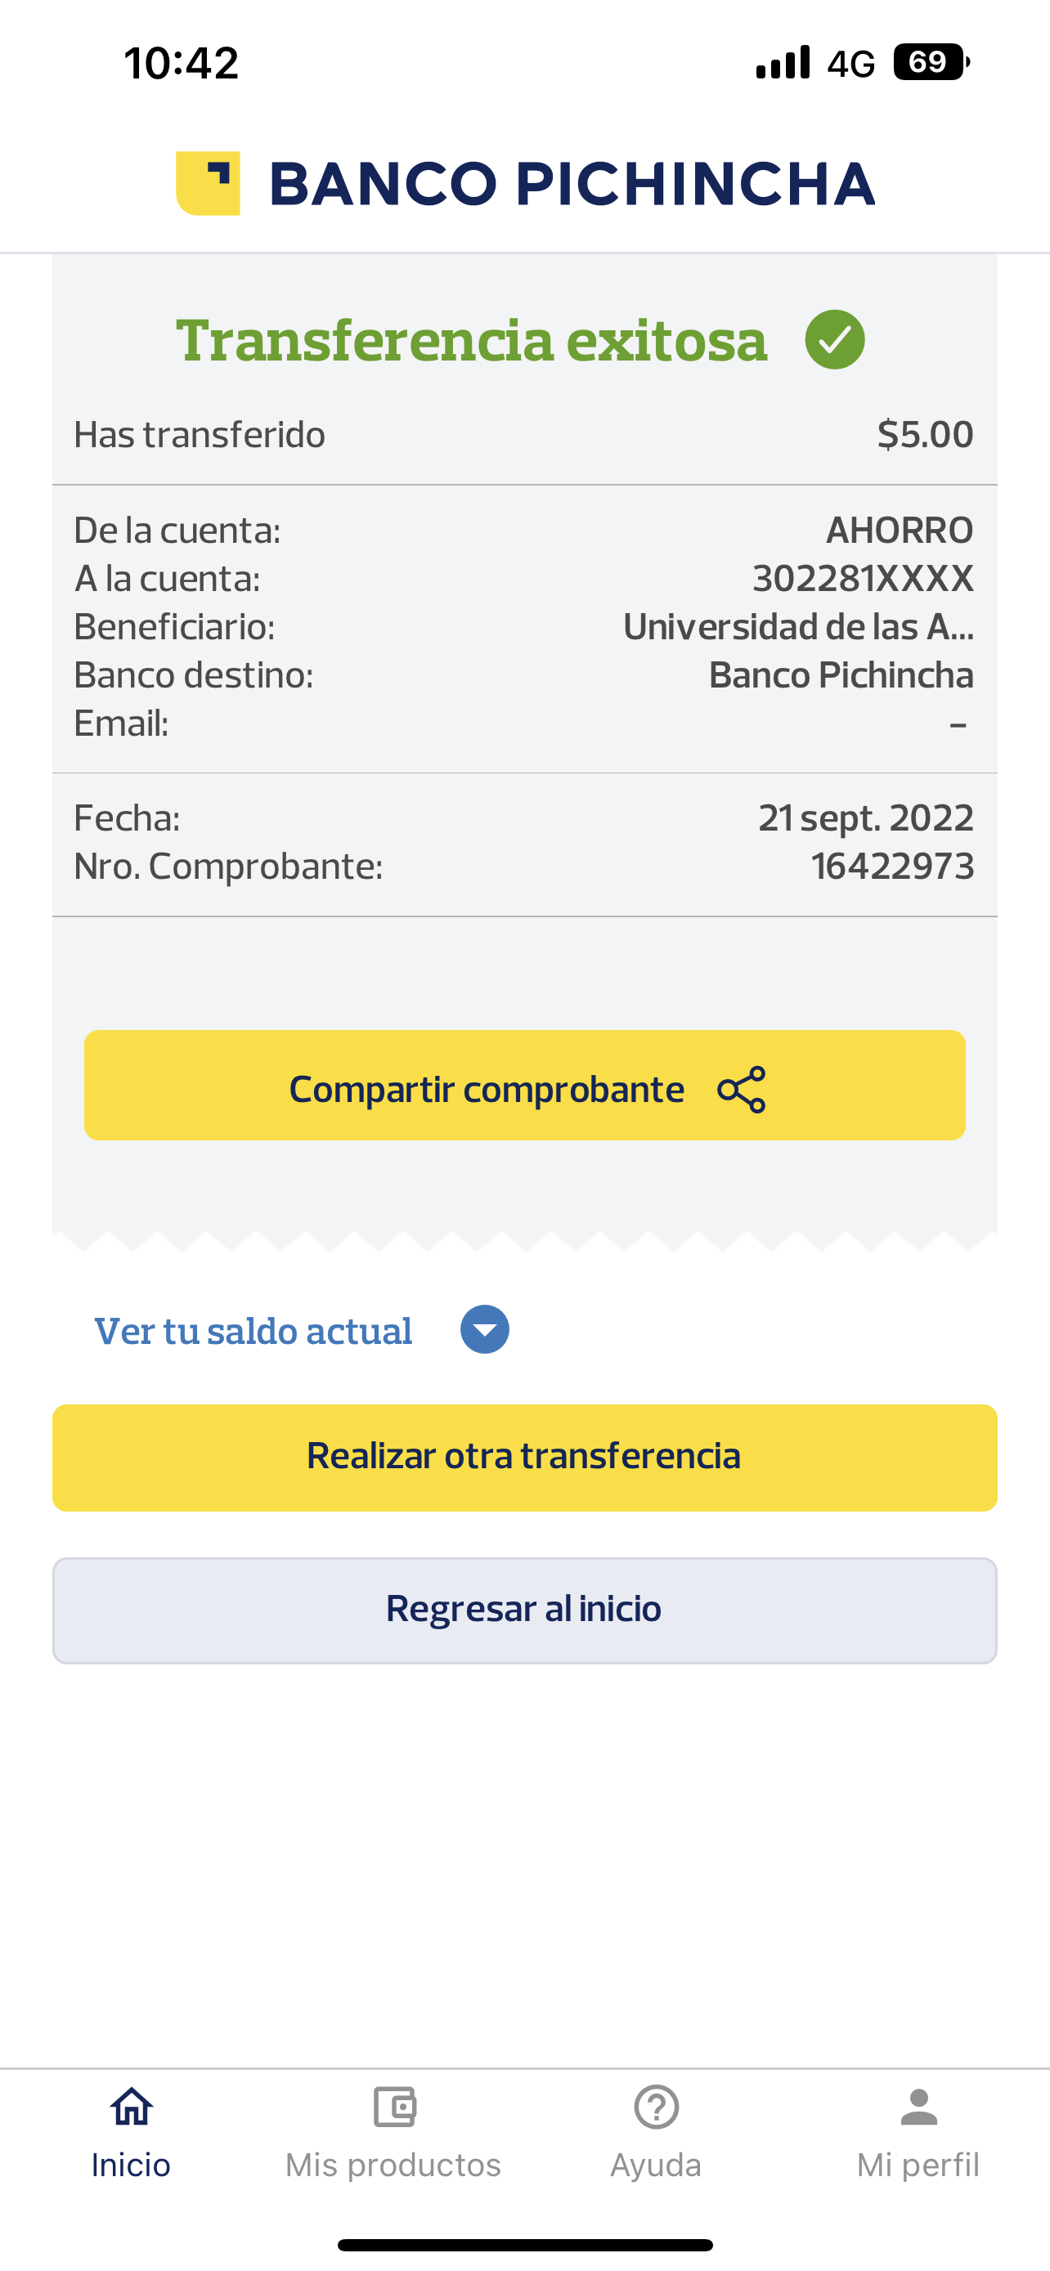Expand the blue saldo actual arrow
This screenshot has width=1050, height=2271.
[485, 1329]
